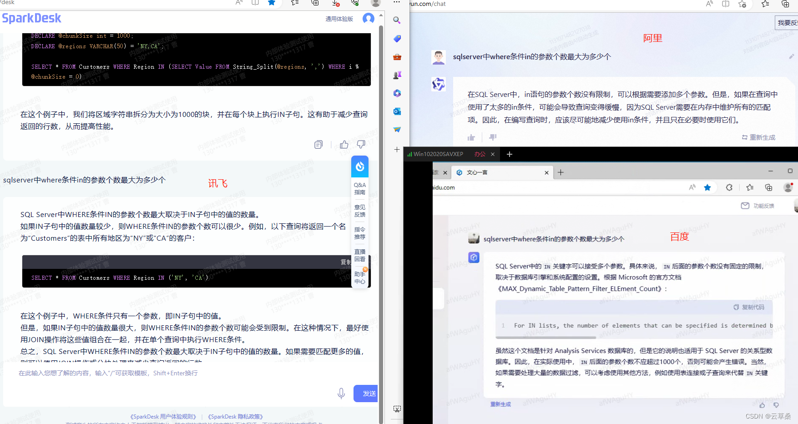Thumbs up the Baidu answer

762,405
